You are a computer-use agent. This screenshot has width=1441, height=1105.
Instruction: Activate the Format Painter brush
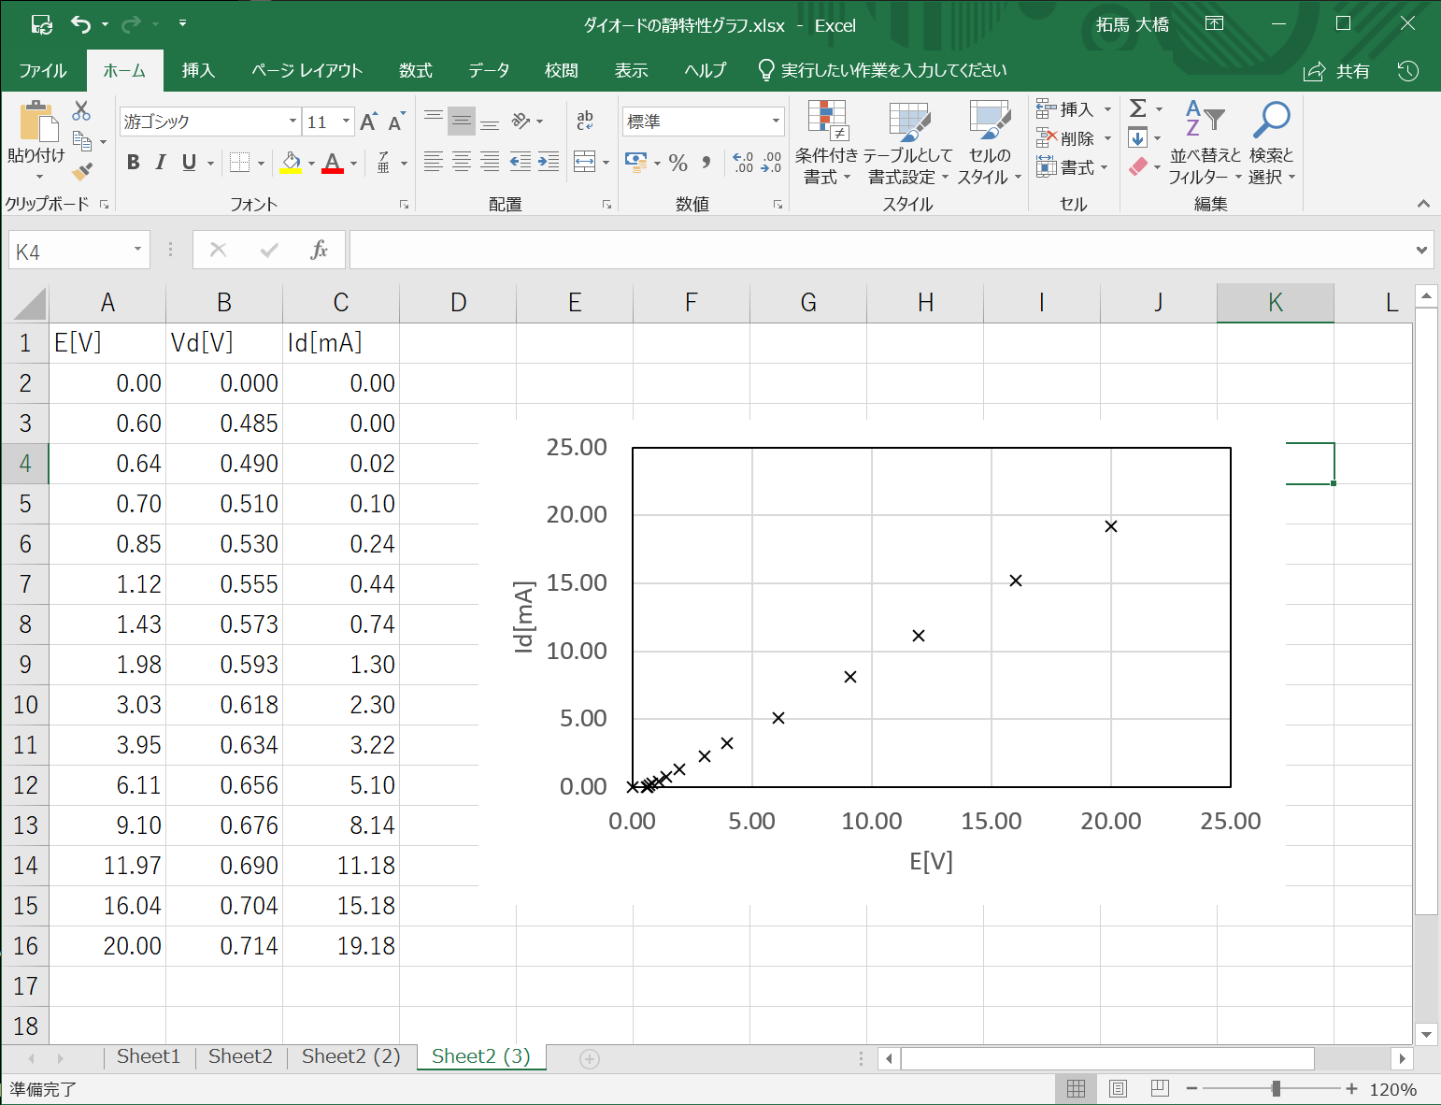pyautogui.click(x=82, y=171)
